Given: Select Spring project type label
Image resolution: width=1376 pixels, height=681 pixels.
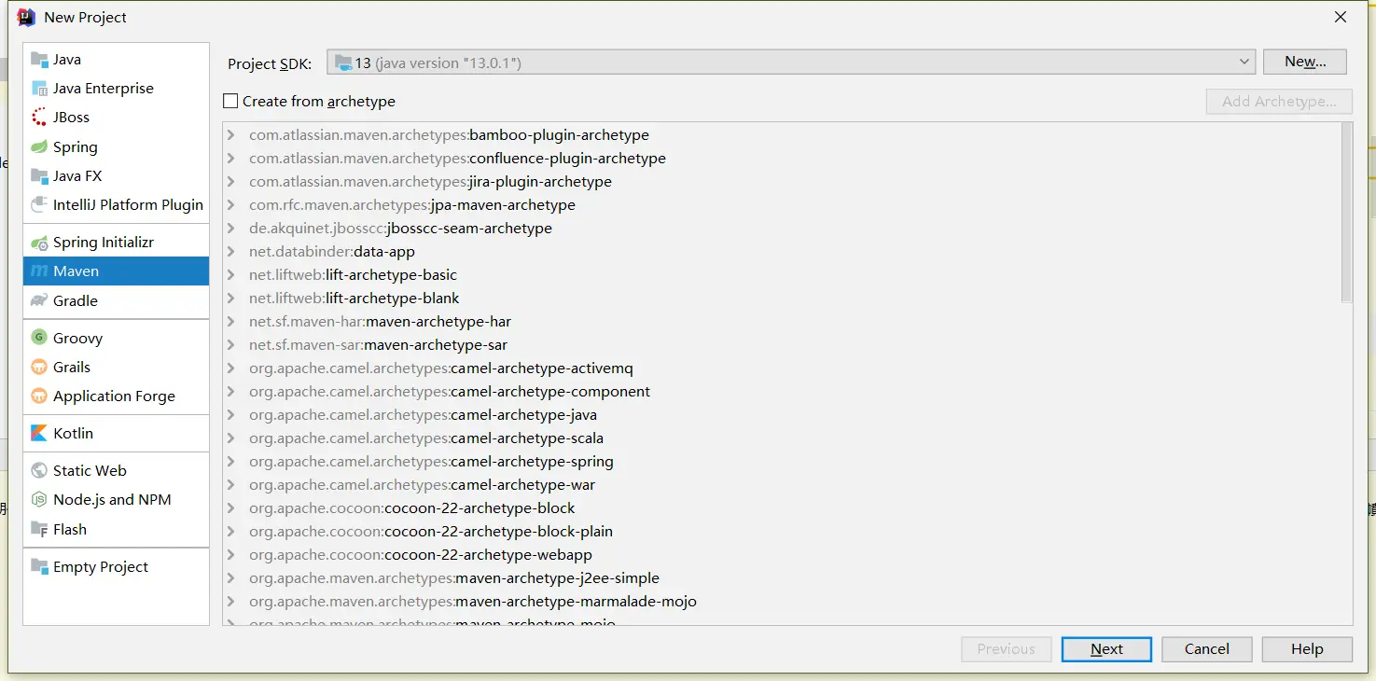Looking at the screenshot, I should click(x=76, y=147).
